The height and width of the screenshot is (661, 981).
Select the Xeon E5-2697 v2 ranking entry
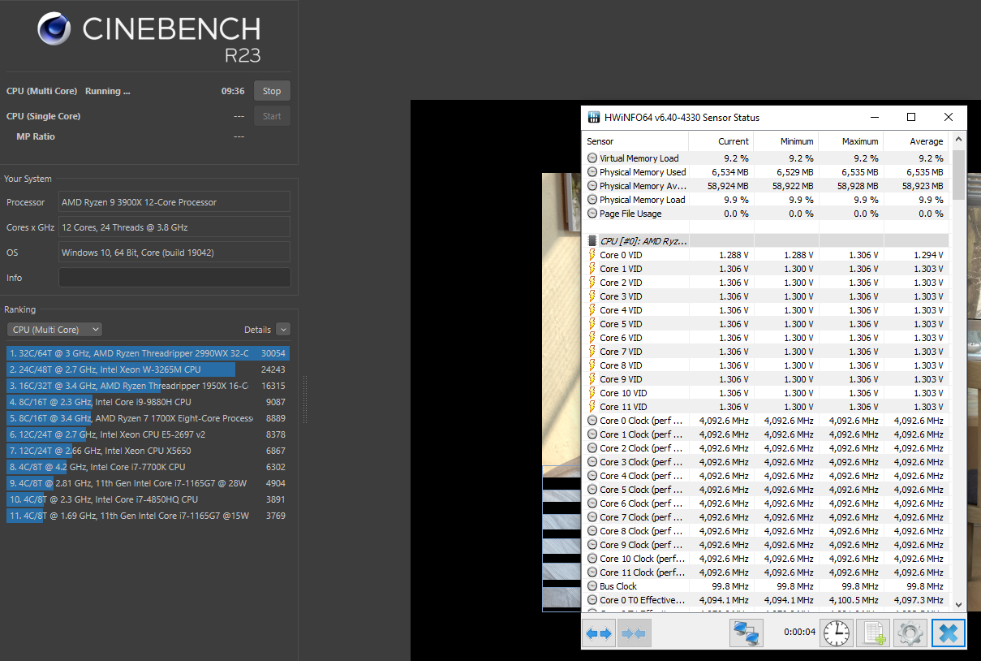pyautogui.click(x=148, y=434)
